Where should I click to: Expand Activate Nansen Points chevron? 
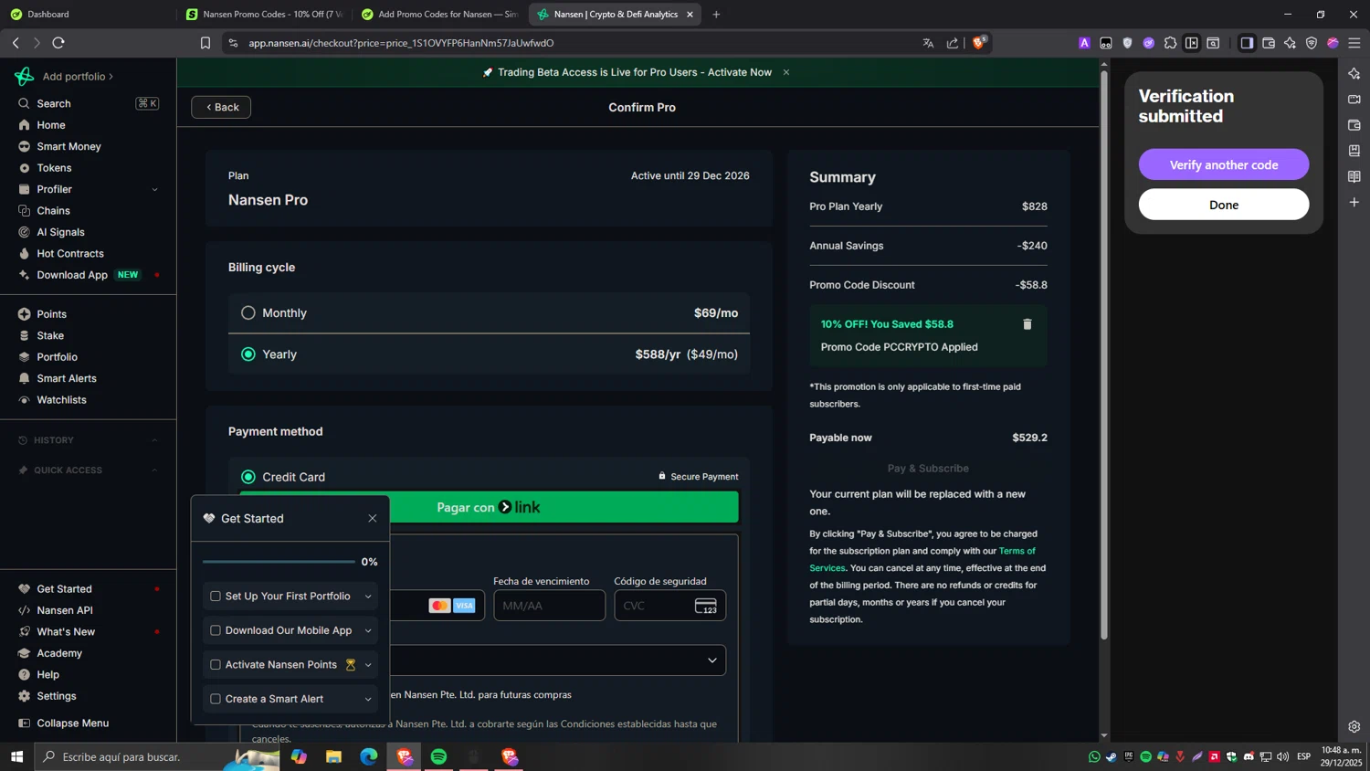point(368,665)
